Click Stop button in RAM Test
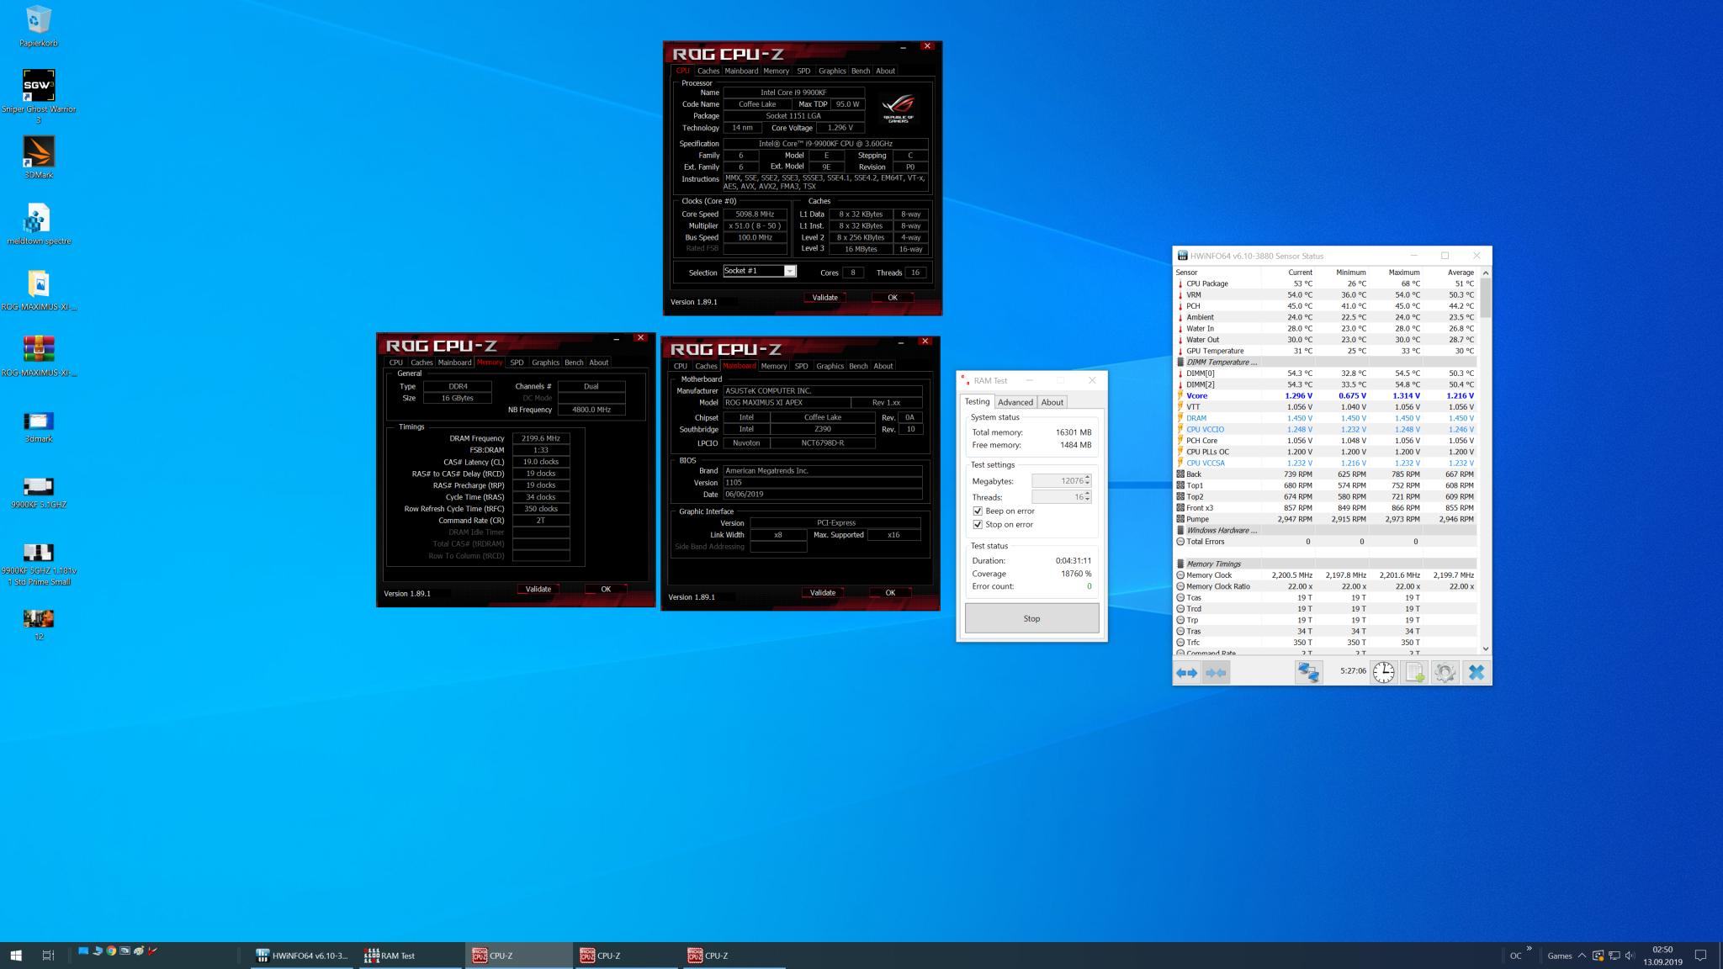Viewport: 1723px width, 969px height. [1031, 618]
